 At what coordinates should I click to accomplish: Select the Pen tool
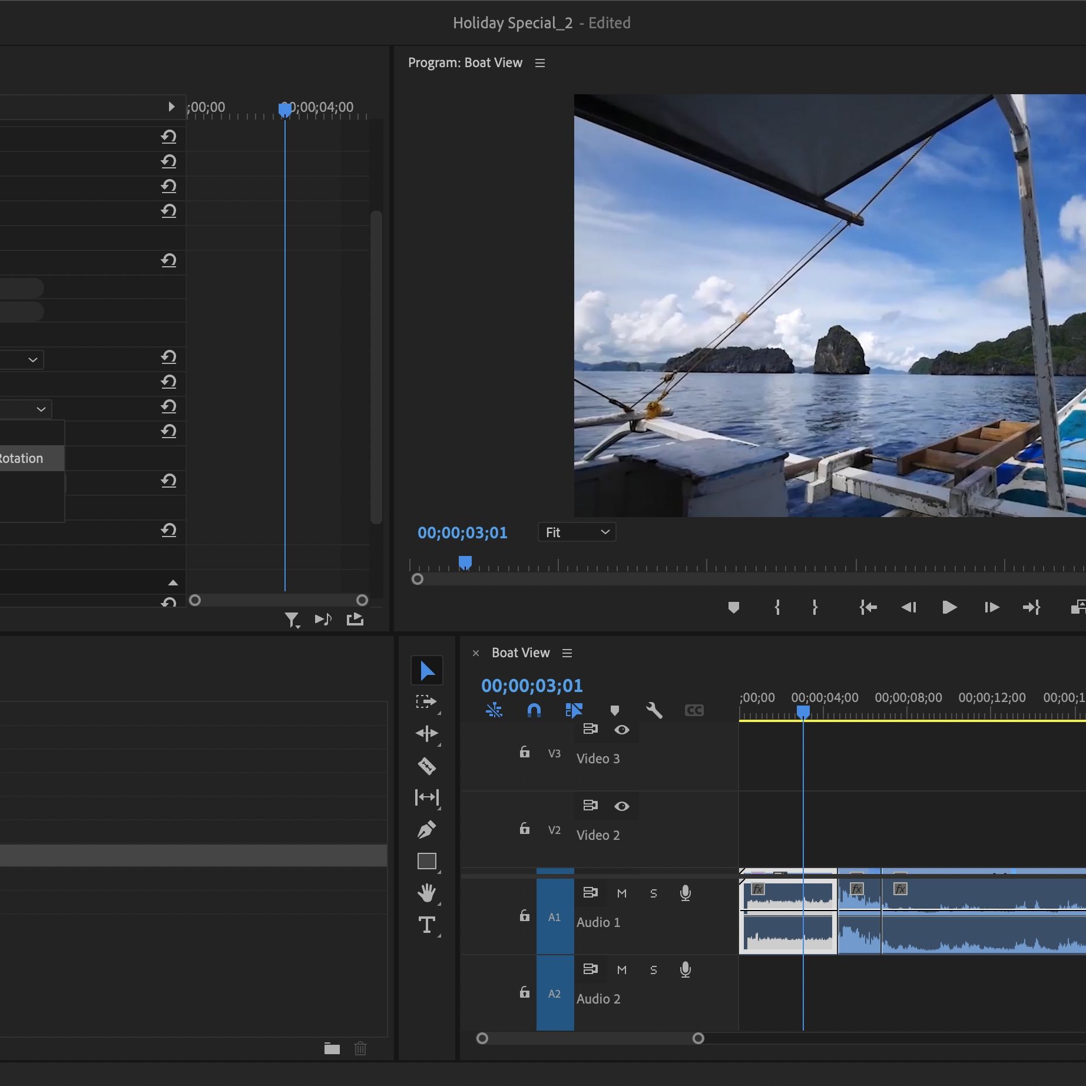pyautogui.click(x=426, y=829)
